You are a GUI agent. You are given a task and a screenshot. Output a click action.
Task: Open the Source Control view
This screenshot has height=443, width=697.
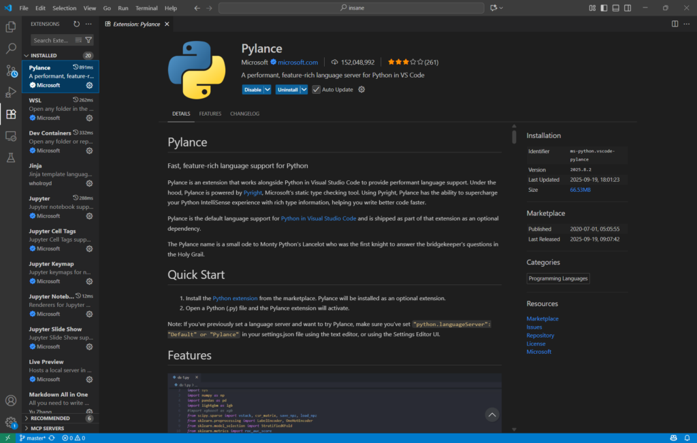11,71
